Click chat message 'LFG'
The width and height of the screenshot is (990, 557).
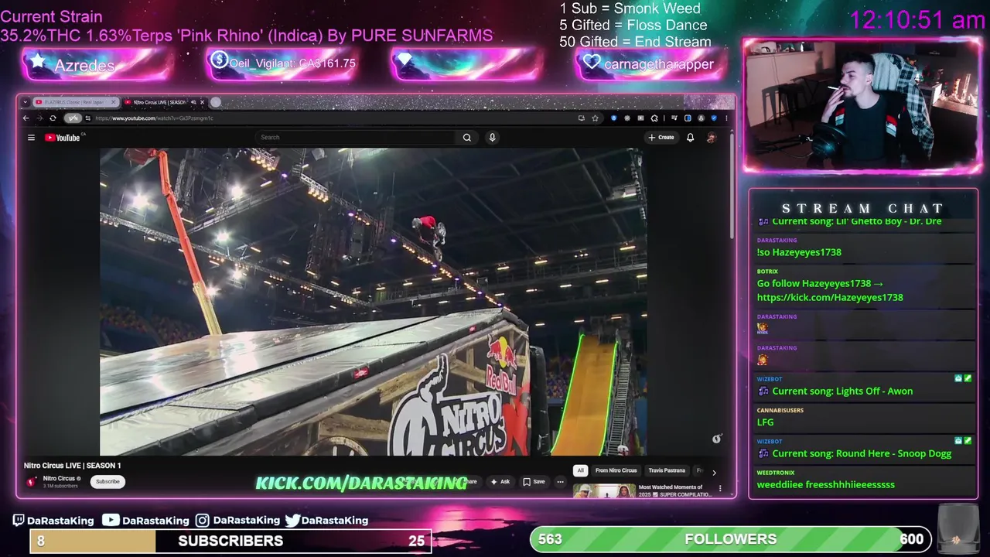(765, 422)
